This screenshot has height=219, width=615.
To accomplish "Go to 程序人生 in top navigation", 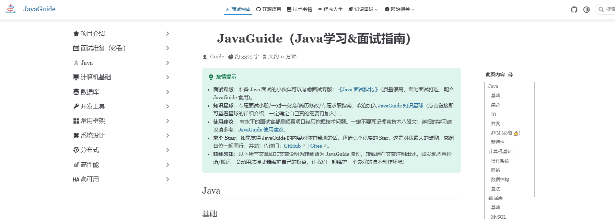I will tap(330, 9).
